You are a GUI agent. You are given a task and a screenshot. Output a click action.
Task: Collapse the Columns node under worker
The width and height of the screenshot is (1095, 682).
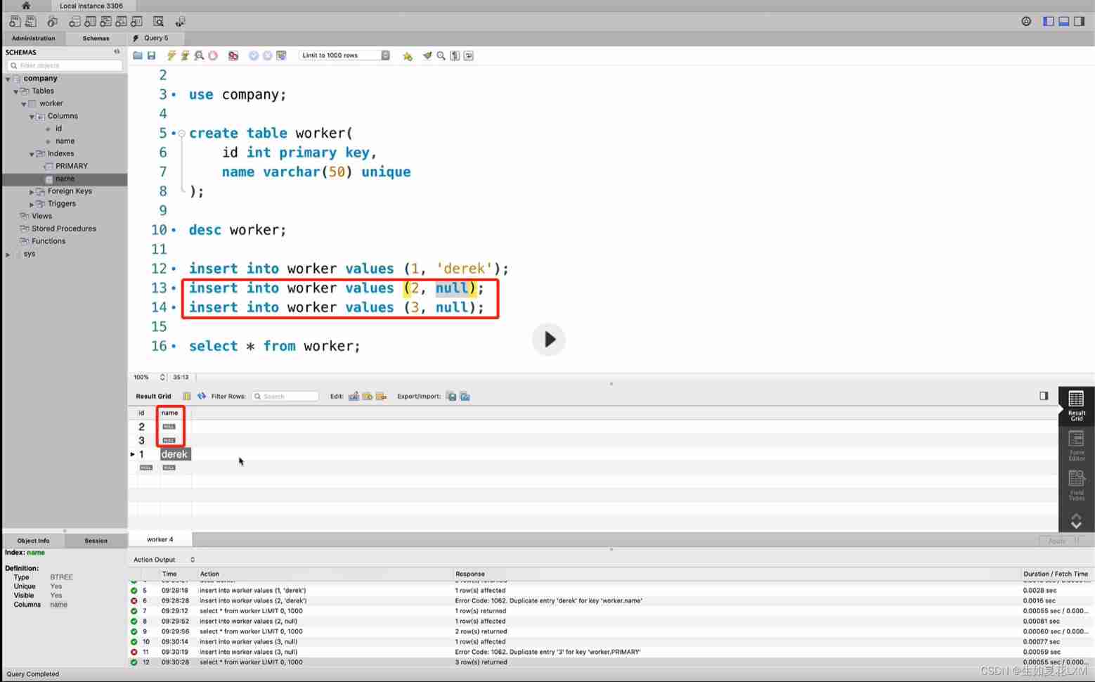point(31,117)
